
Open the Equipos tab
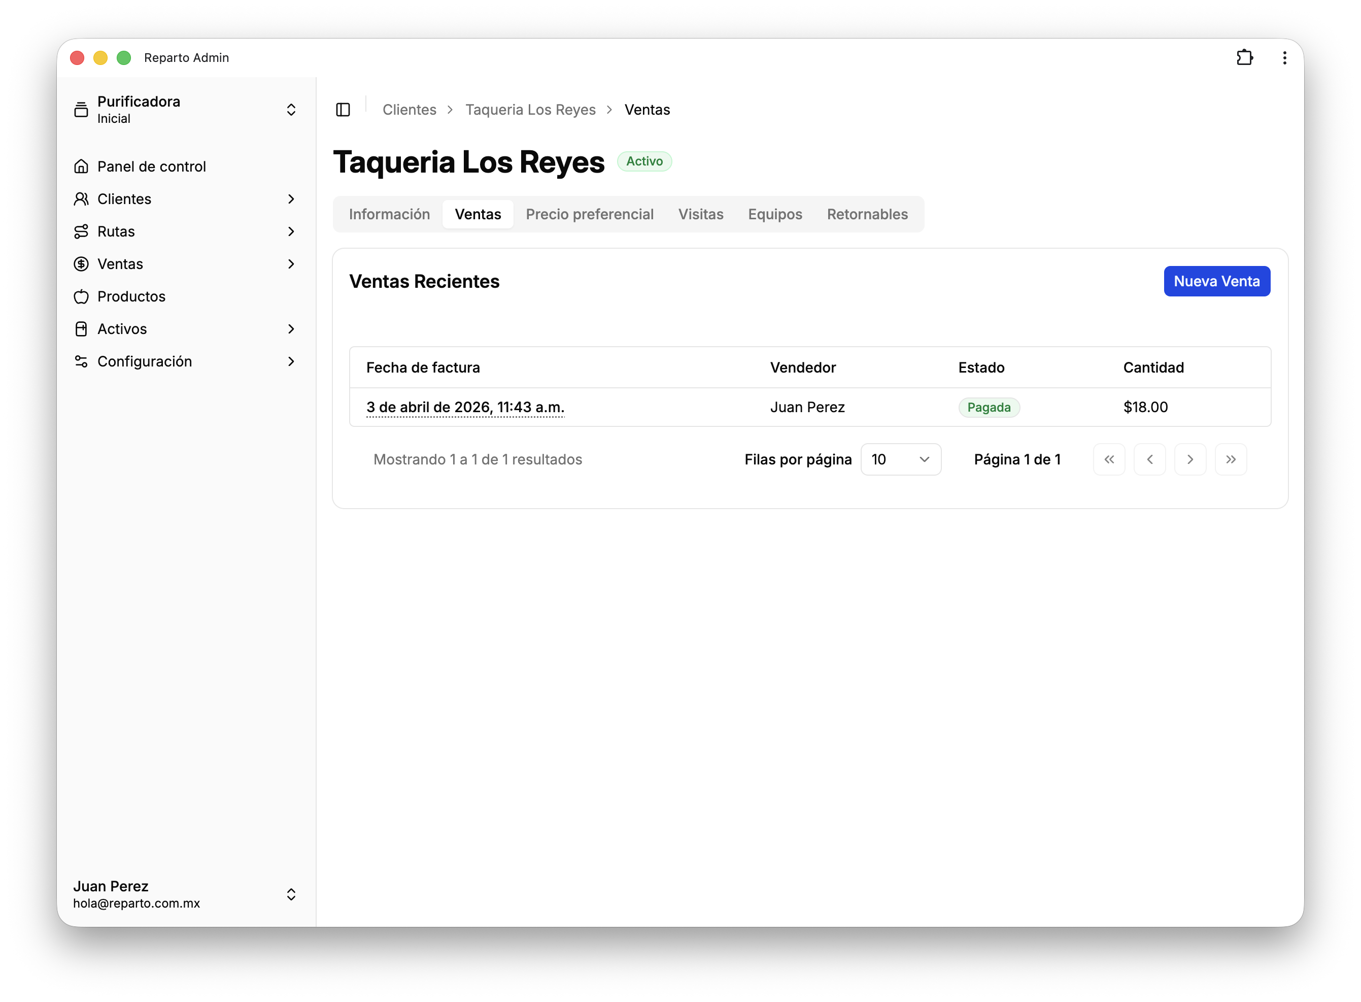[x=775, y=214]
